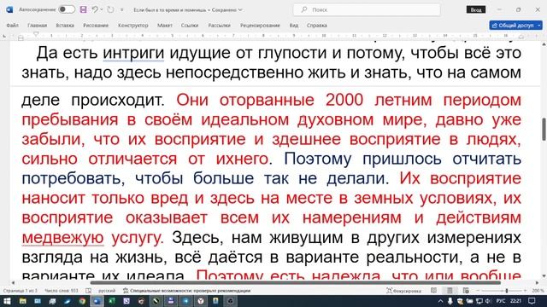Image resolution: width=547 pixels, height=307 pixels.
Task: Open Excel from taskbar
Action: (112, 301)
